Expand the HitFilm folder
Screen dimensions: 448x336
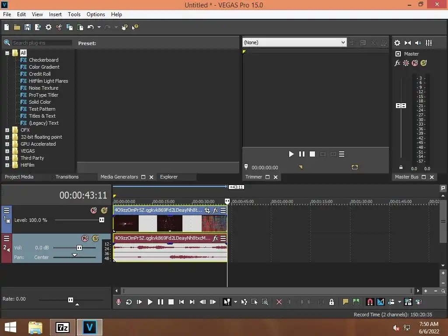(7, 165)
